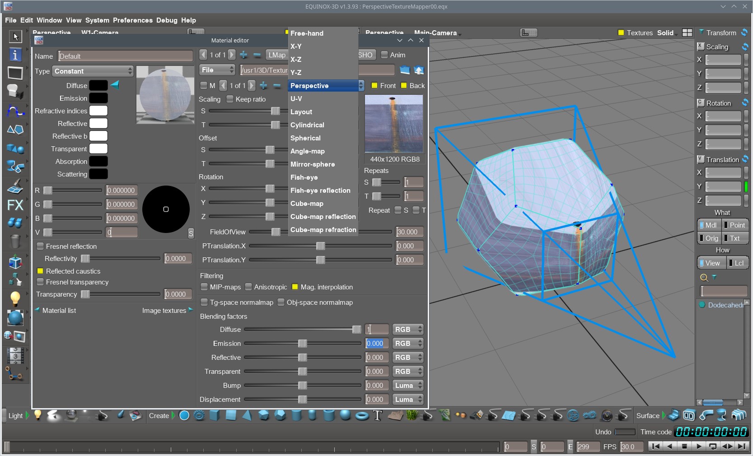The width and height of the screenshot is (753, 456).
Task: Click the trash can delete icon
Action: click(x=15, y=242)
